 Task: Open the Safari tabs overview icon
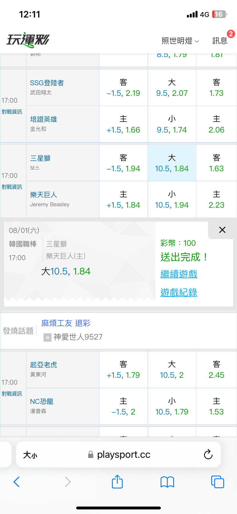coord(218,482)
